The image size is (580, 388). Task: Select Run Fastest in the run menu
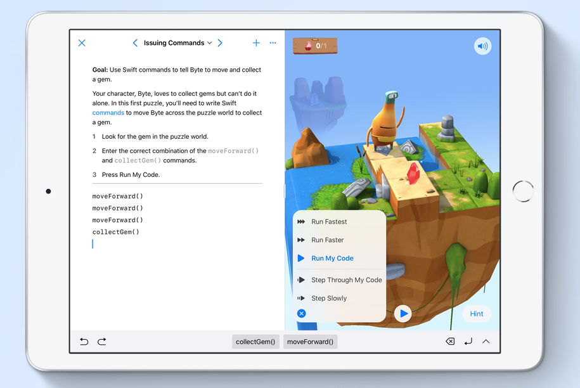coord(339,221)
